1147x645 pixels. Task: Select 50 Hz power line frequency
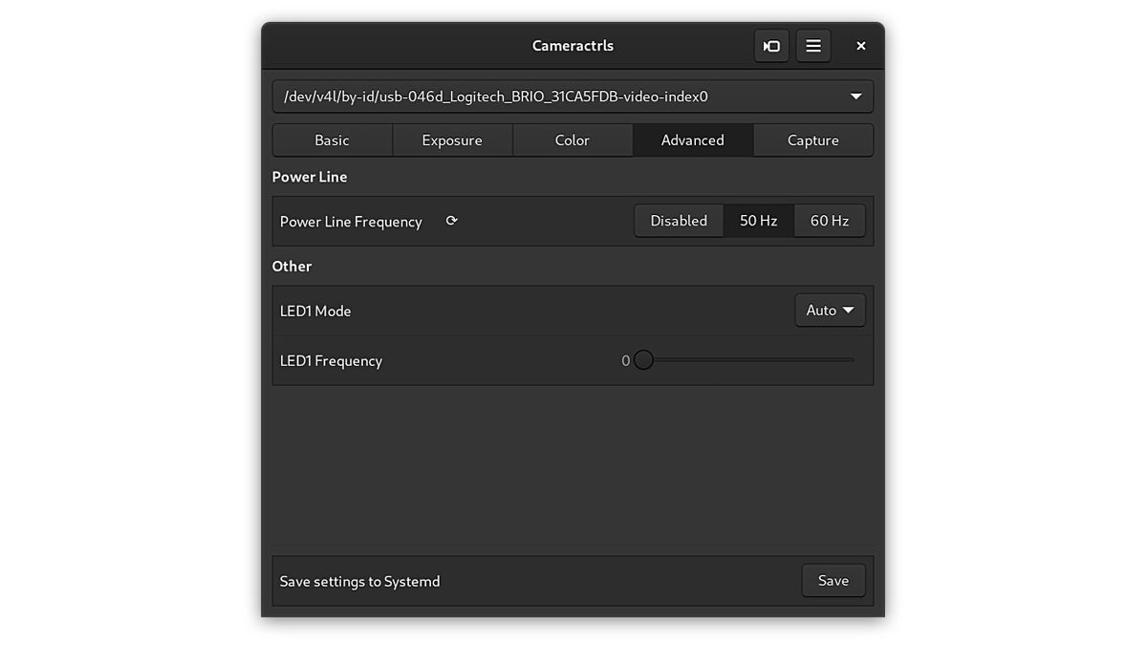(758, 220)
